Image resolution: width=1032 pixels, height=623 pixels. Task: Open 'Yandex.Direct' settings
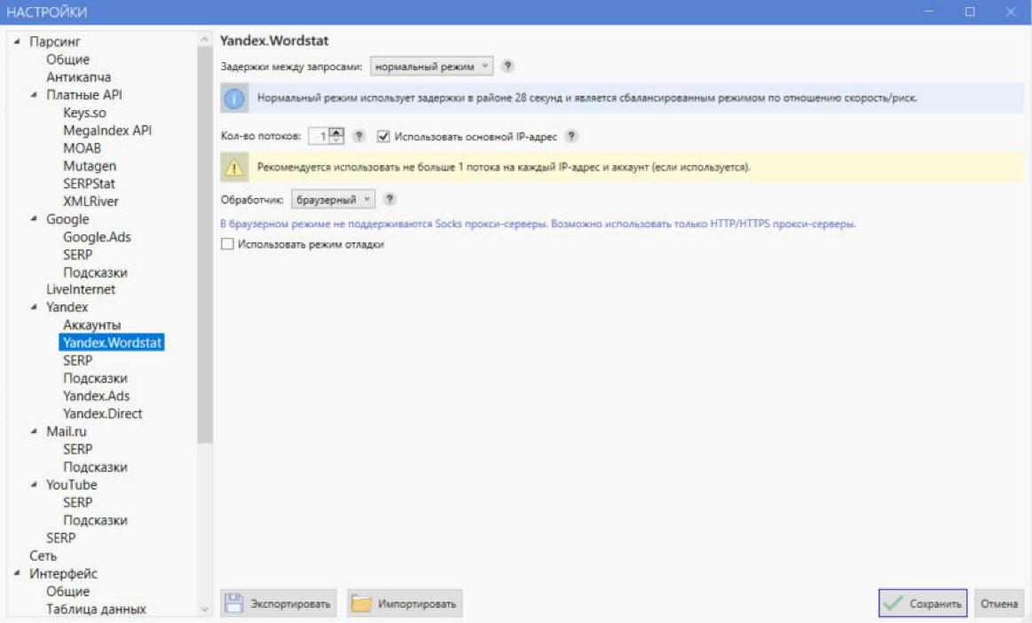[x=103, y=414]
